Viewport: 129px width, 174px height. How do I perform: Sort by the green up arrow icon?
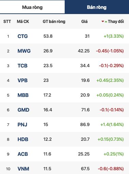(106, 22)
